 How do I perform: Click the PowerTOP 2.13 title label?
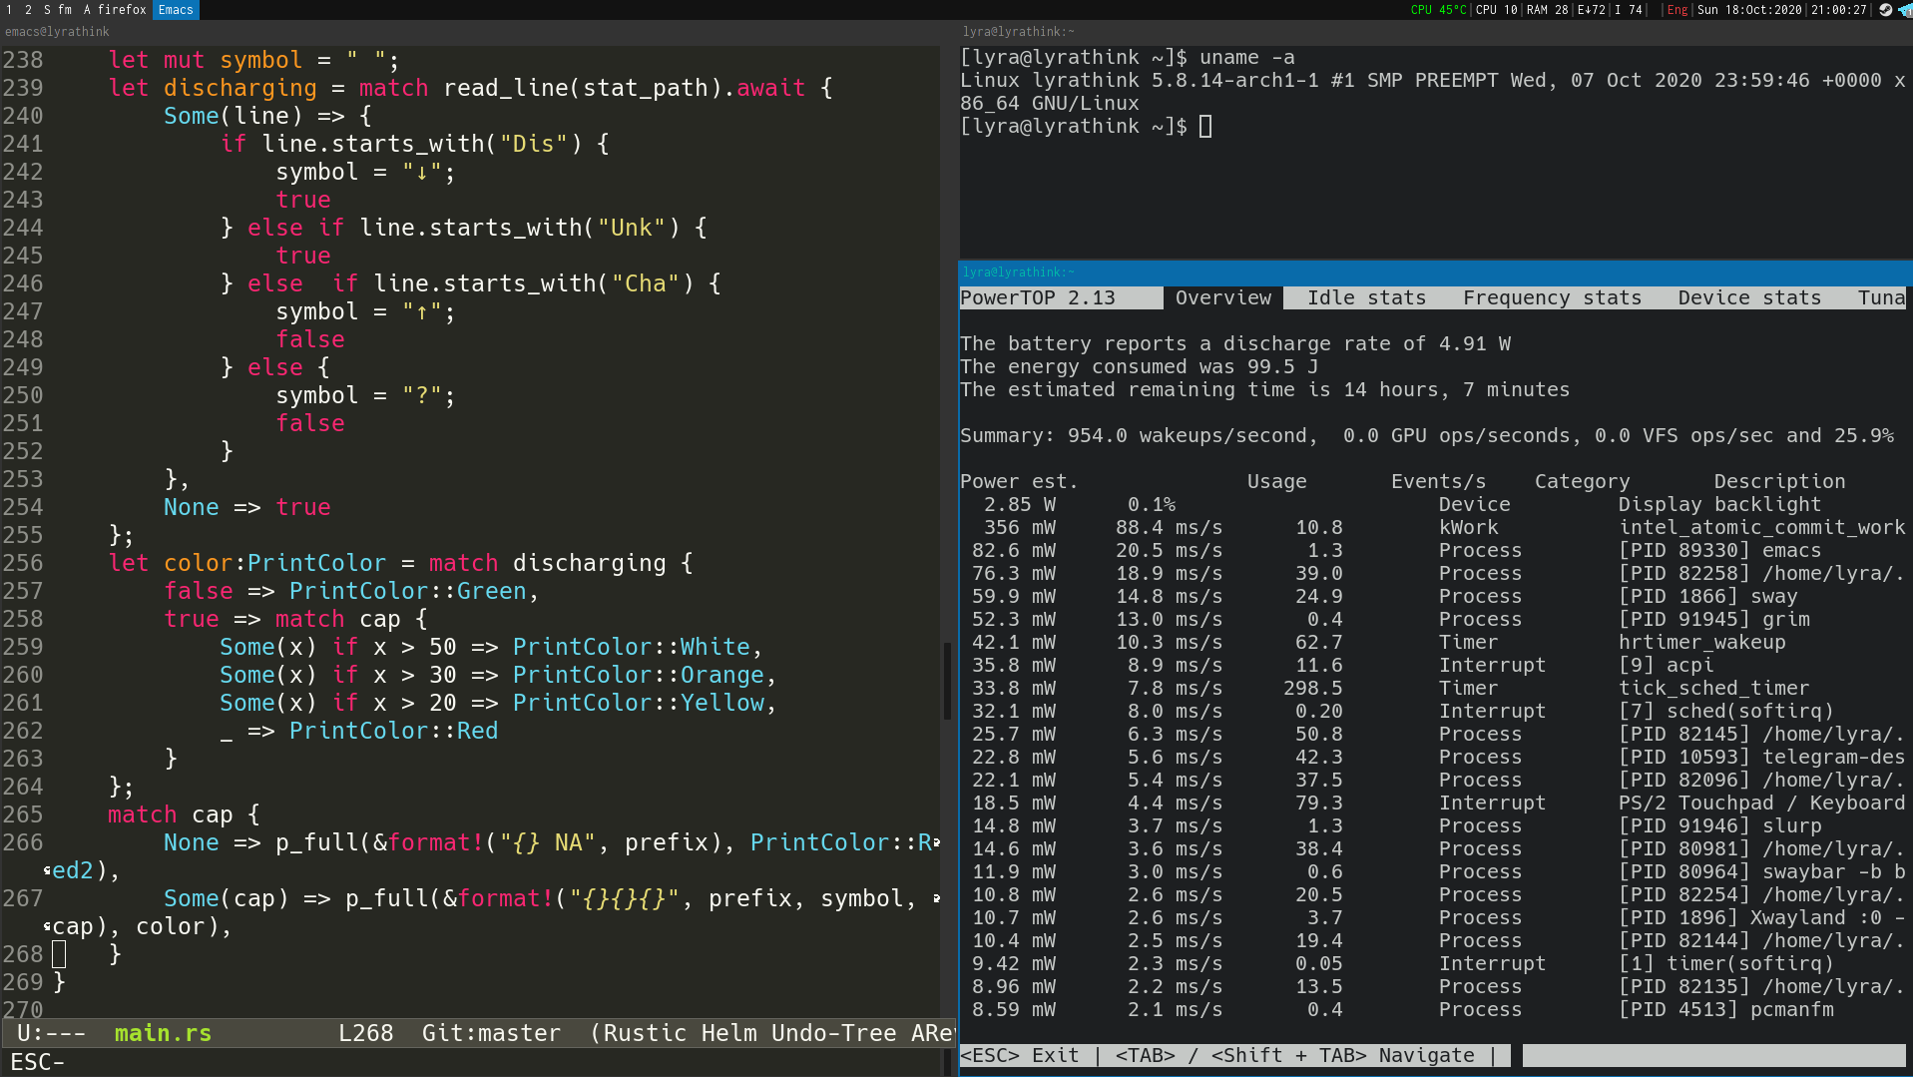[1037, 297]
